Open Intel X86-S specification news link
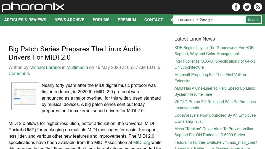The height and width of the screenshot is (149, 265). coord(214,64)
